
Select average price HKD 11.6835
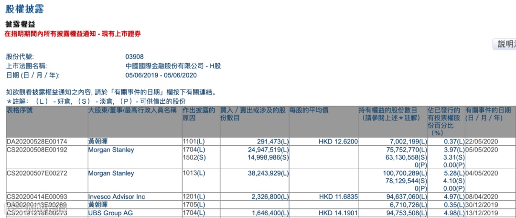pyautogui.click(x=338, y=197)
